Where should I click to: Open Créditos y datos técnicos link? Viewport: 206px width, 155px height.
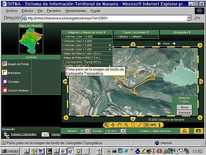[x=155, y=131]
